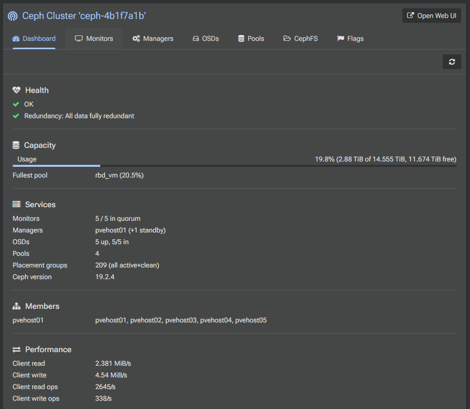Click the Monitors screen icon
Image resolution: width=470 pixels, height=409 pixels.
[x=78, y=38]
